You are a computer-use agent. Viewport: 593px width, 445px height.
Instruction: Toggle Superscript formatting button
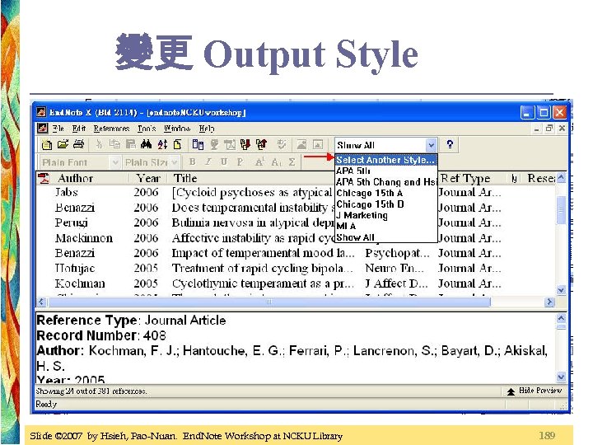259,162
